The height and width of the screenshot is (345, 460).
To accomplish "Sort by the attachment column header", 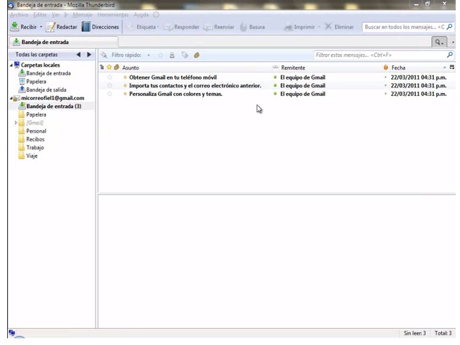I will click(x=116, y=67).
